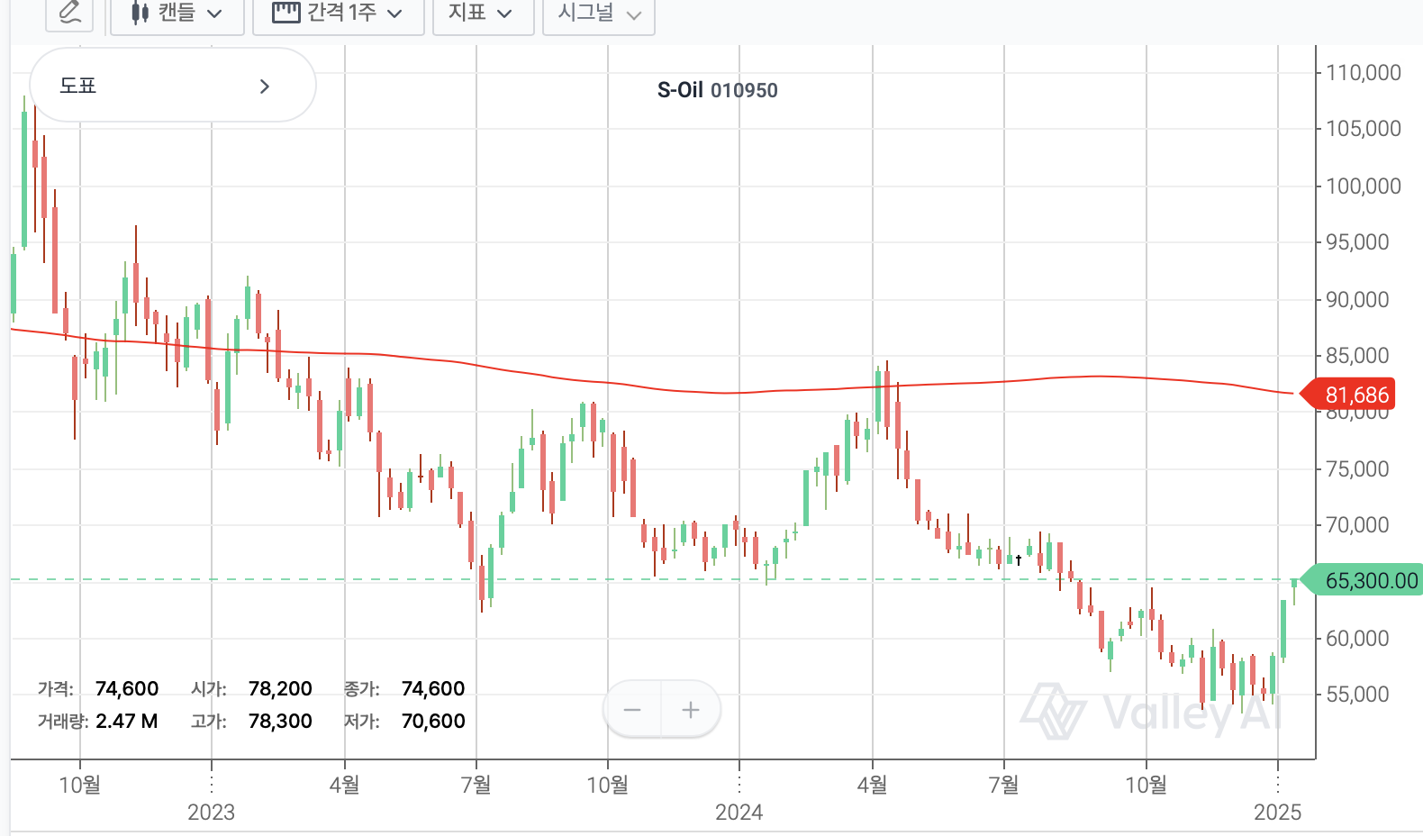Select the pencil drawing tool icon
The width and height of the screenshot is (1423, 836).
click(x=69, y=13)
